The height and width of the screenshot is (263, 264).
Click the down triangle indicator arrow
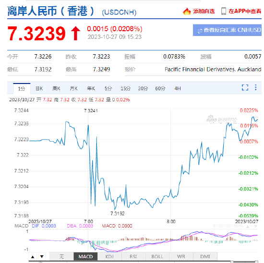(x=42, y=257)
